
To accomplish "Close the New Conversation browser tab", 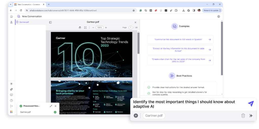I will [44, 5].
